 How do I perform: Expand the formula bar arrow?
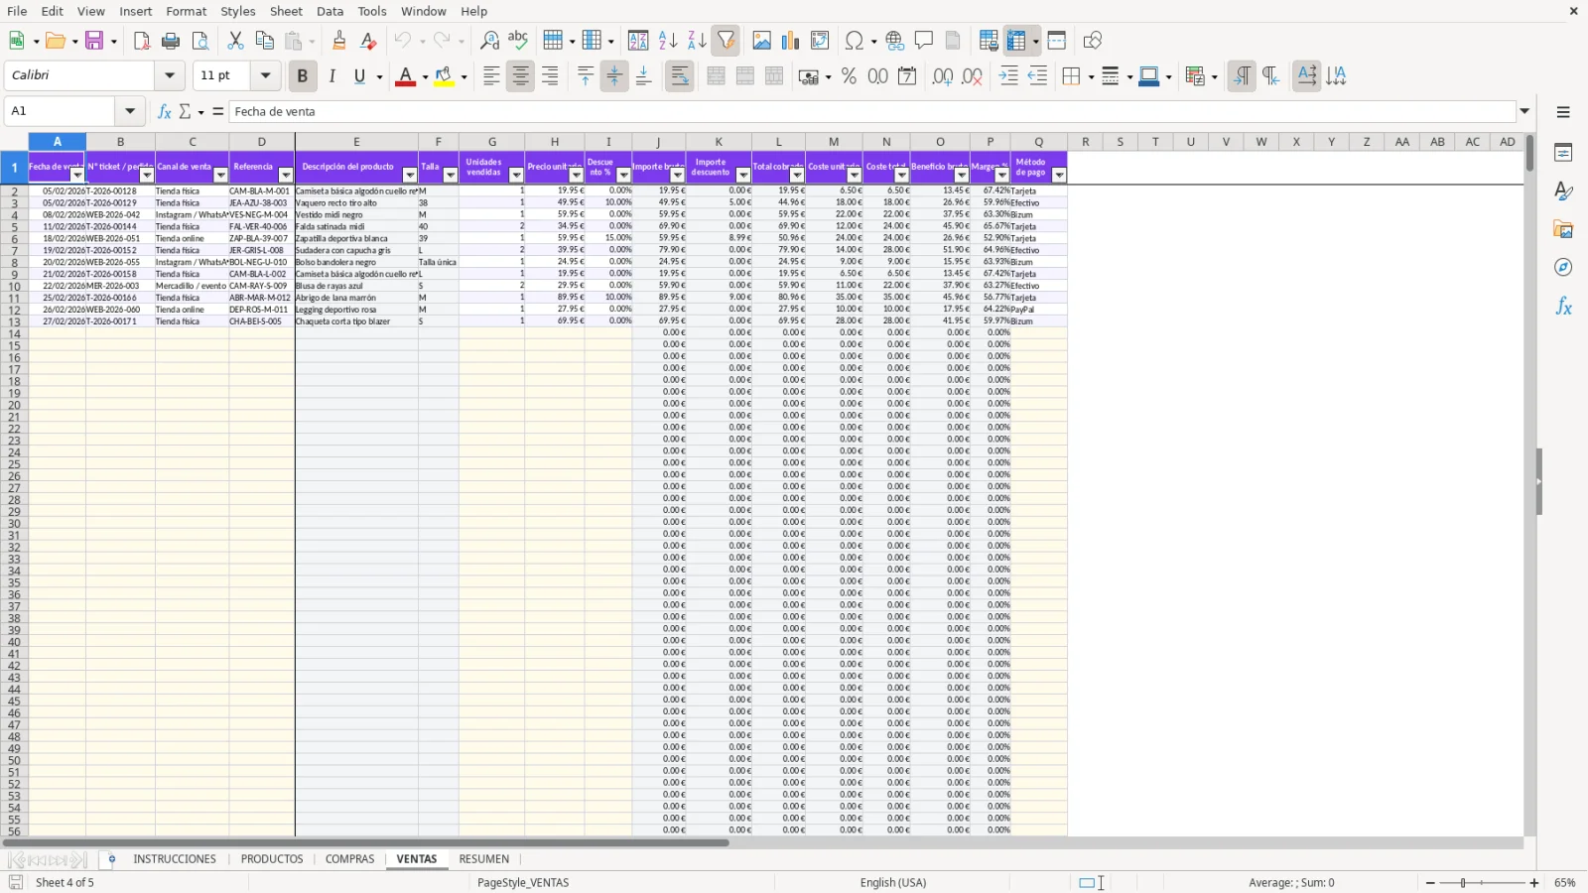click(1524, 111)
